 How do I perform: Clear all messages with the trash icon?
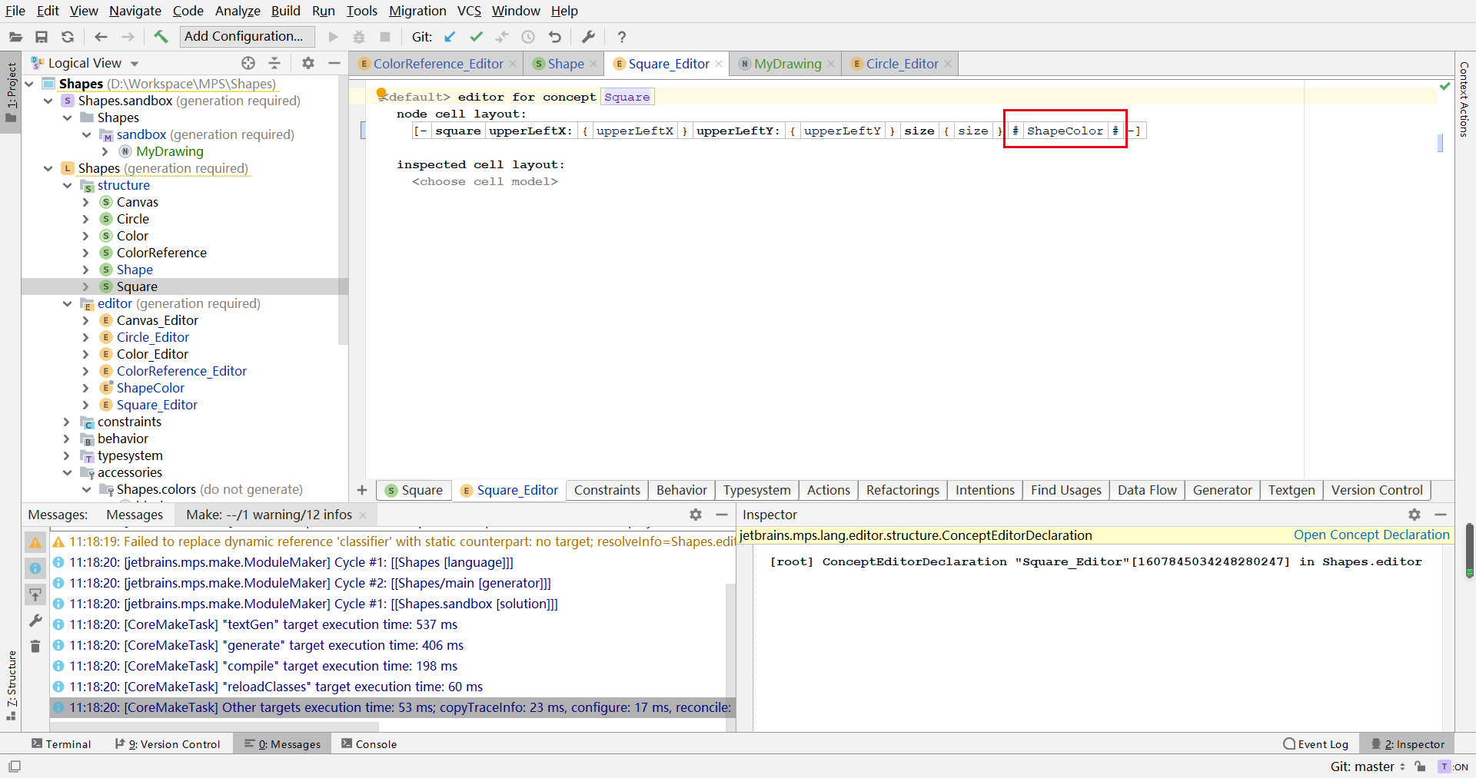coord(35,646)
